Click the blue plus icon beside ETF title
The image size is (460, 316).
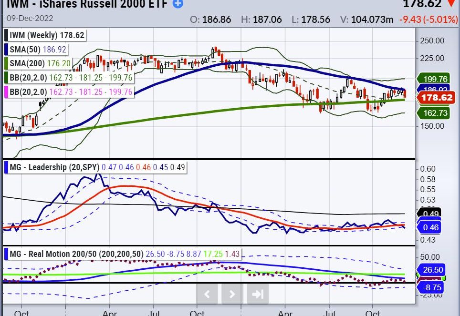pos(178,4)
